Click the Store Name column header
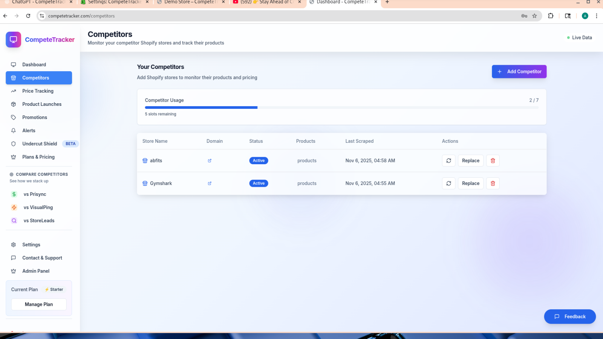Screen dimensions: 603x339 [x=155, y=141]
